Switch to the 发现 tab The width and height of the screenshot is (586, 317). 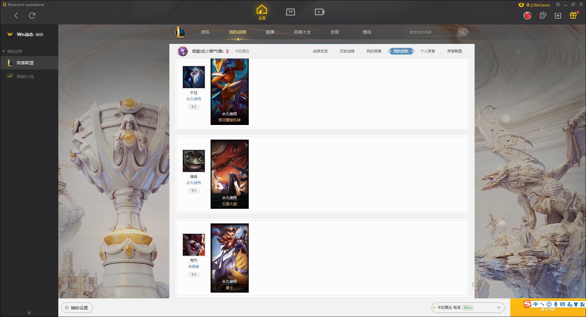pyautogui.click(x=335, y=32)
